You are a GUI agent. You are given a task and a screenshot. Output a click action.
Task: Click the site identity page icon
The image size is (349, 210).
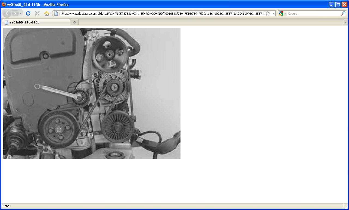(56, 13)
